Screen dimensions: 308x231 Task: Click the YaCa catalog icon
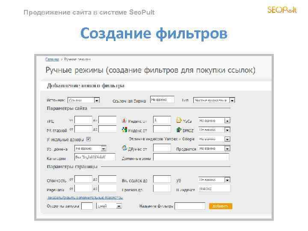[x=179, y=120]
